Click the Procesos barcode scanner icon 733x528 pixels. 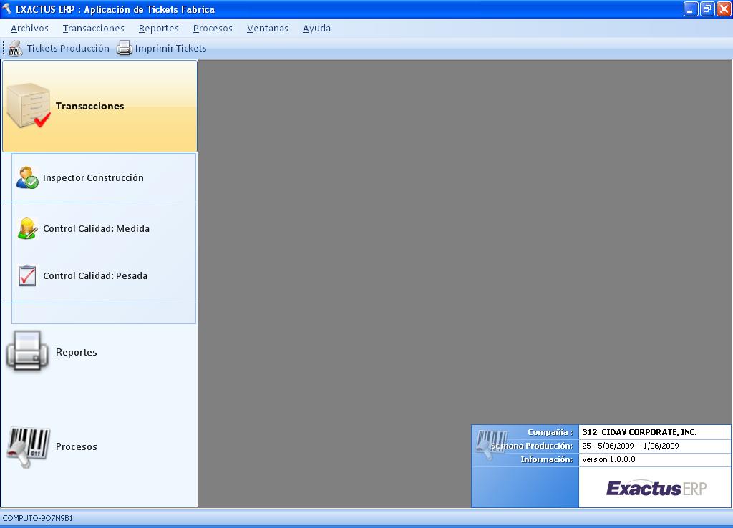[29, 447]
